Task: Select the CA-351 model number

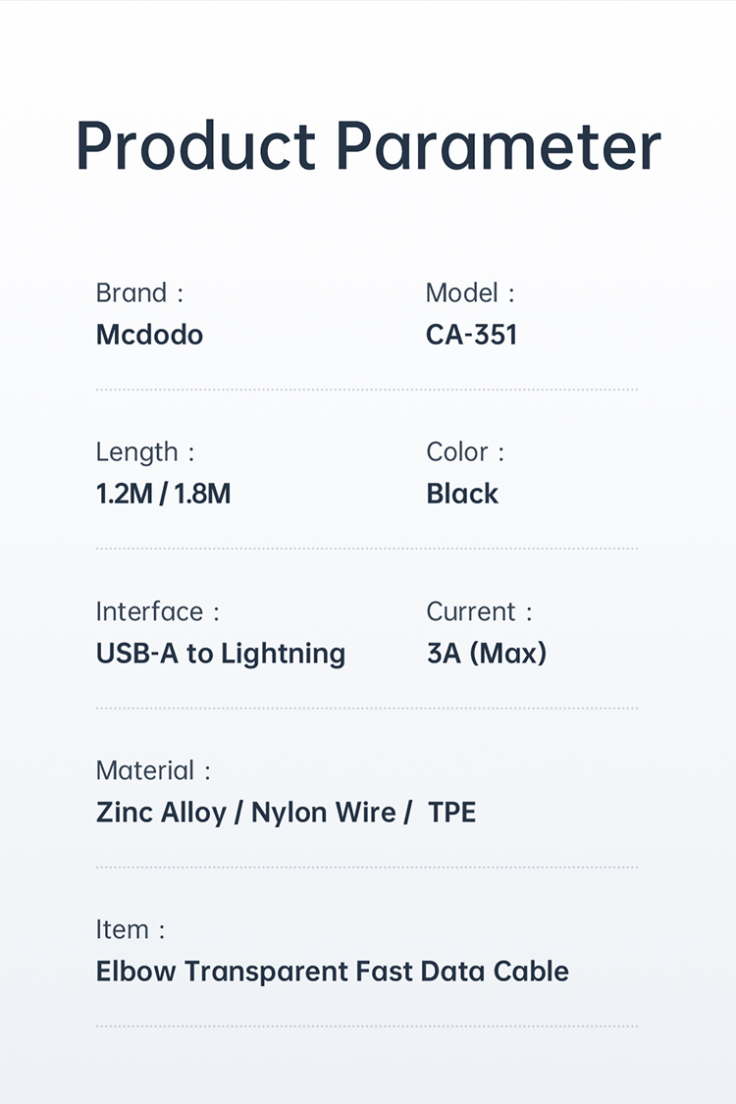Action: 471,335
